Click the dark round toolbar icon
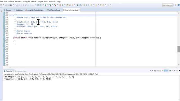180x101 pixels. [11, 5]
